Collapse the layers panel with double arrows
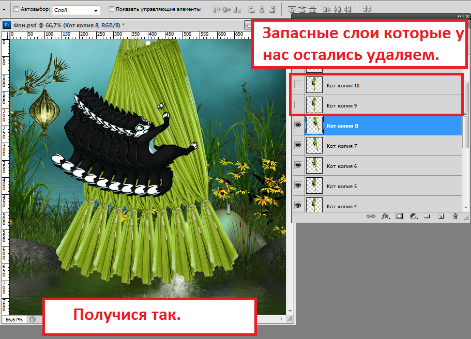This screenshot has height=339, width=471. 459,16
